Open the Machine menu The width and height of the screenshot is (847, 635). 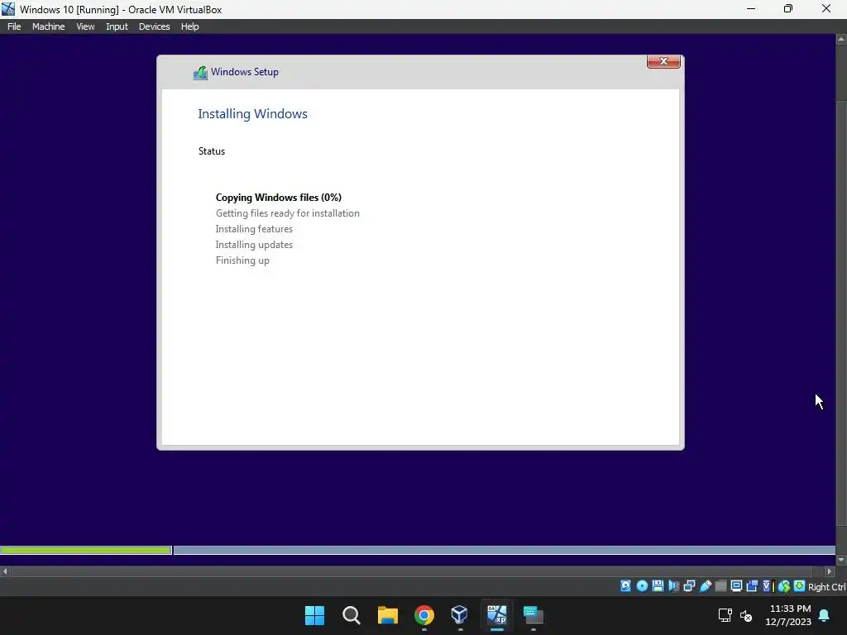[48, 26]
